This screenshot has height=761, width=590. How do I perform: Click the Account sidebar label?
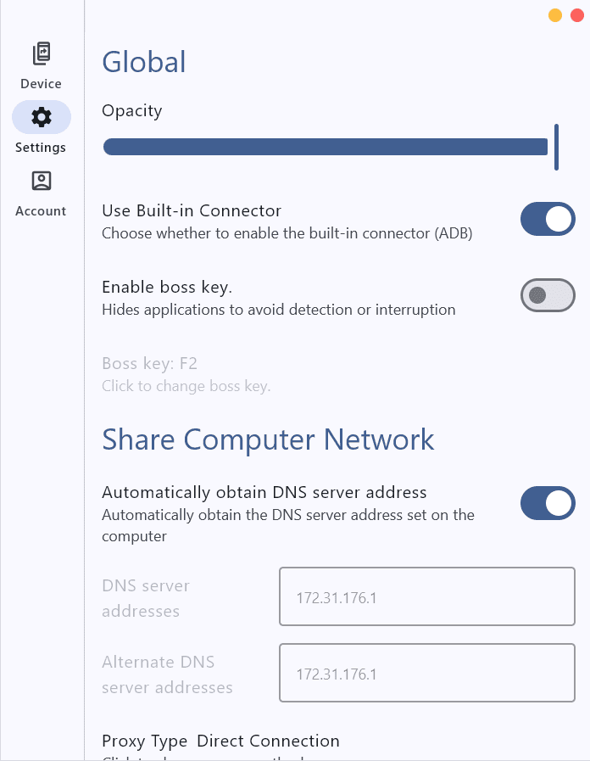pos(41,211)
